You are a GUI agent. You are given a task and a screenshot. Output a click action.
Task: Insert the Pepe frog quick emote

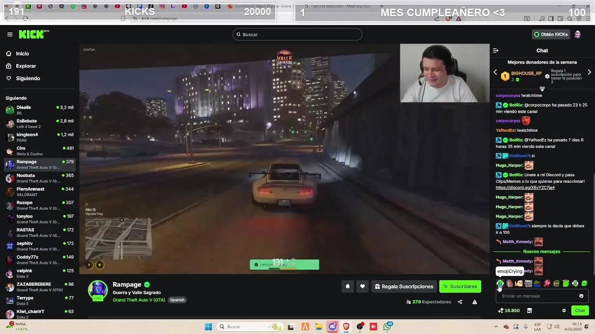point(537,283)
